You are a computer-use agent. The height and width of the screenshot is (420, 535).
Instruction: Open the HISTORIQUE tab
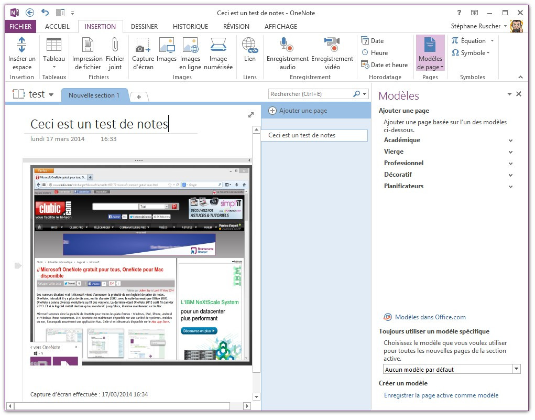tap(190, 26)
